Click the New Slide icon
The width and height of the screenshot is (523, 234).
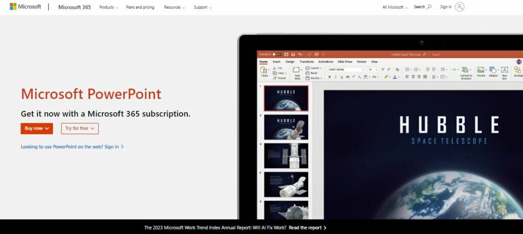pos(296,69)
